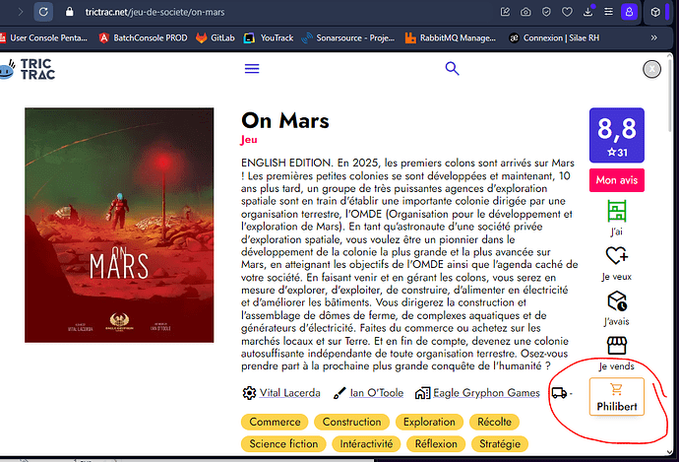Select the Science fiction tag chip
The image size is (679, 462).
[282, 444]
